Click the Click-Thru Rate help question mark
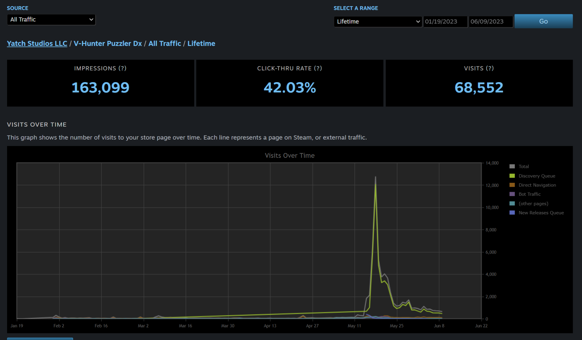Viewport: 582px width, 340px height. [x=318, y=68]
